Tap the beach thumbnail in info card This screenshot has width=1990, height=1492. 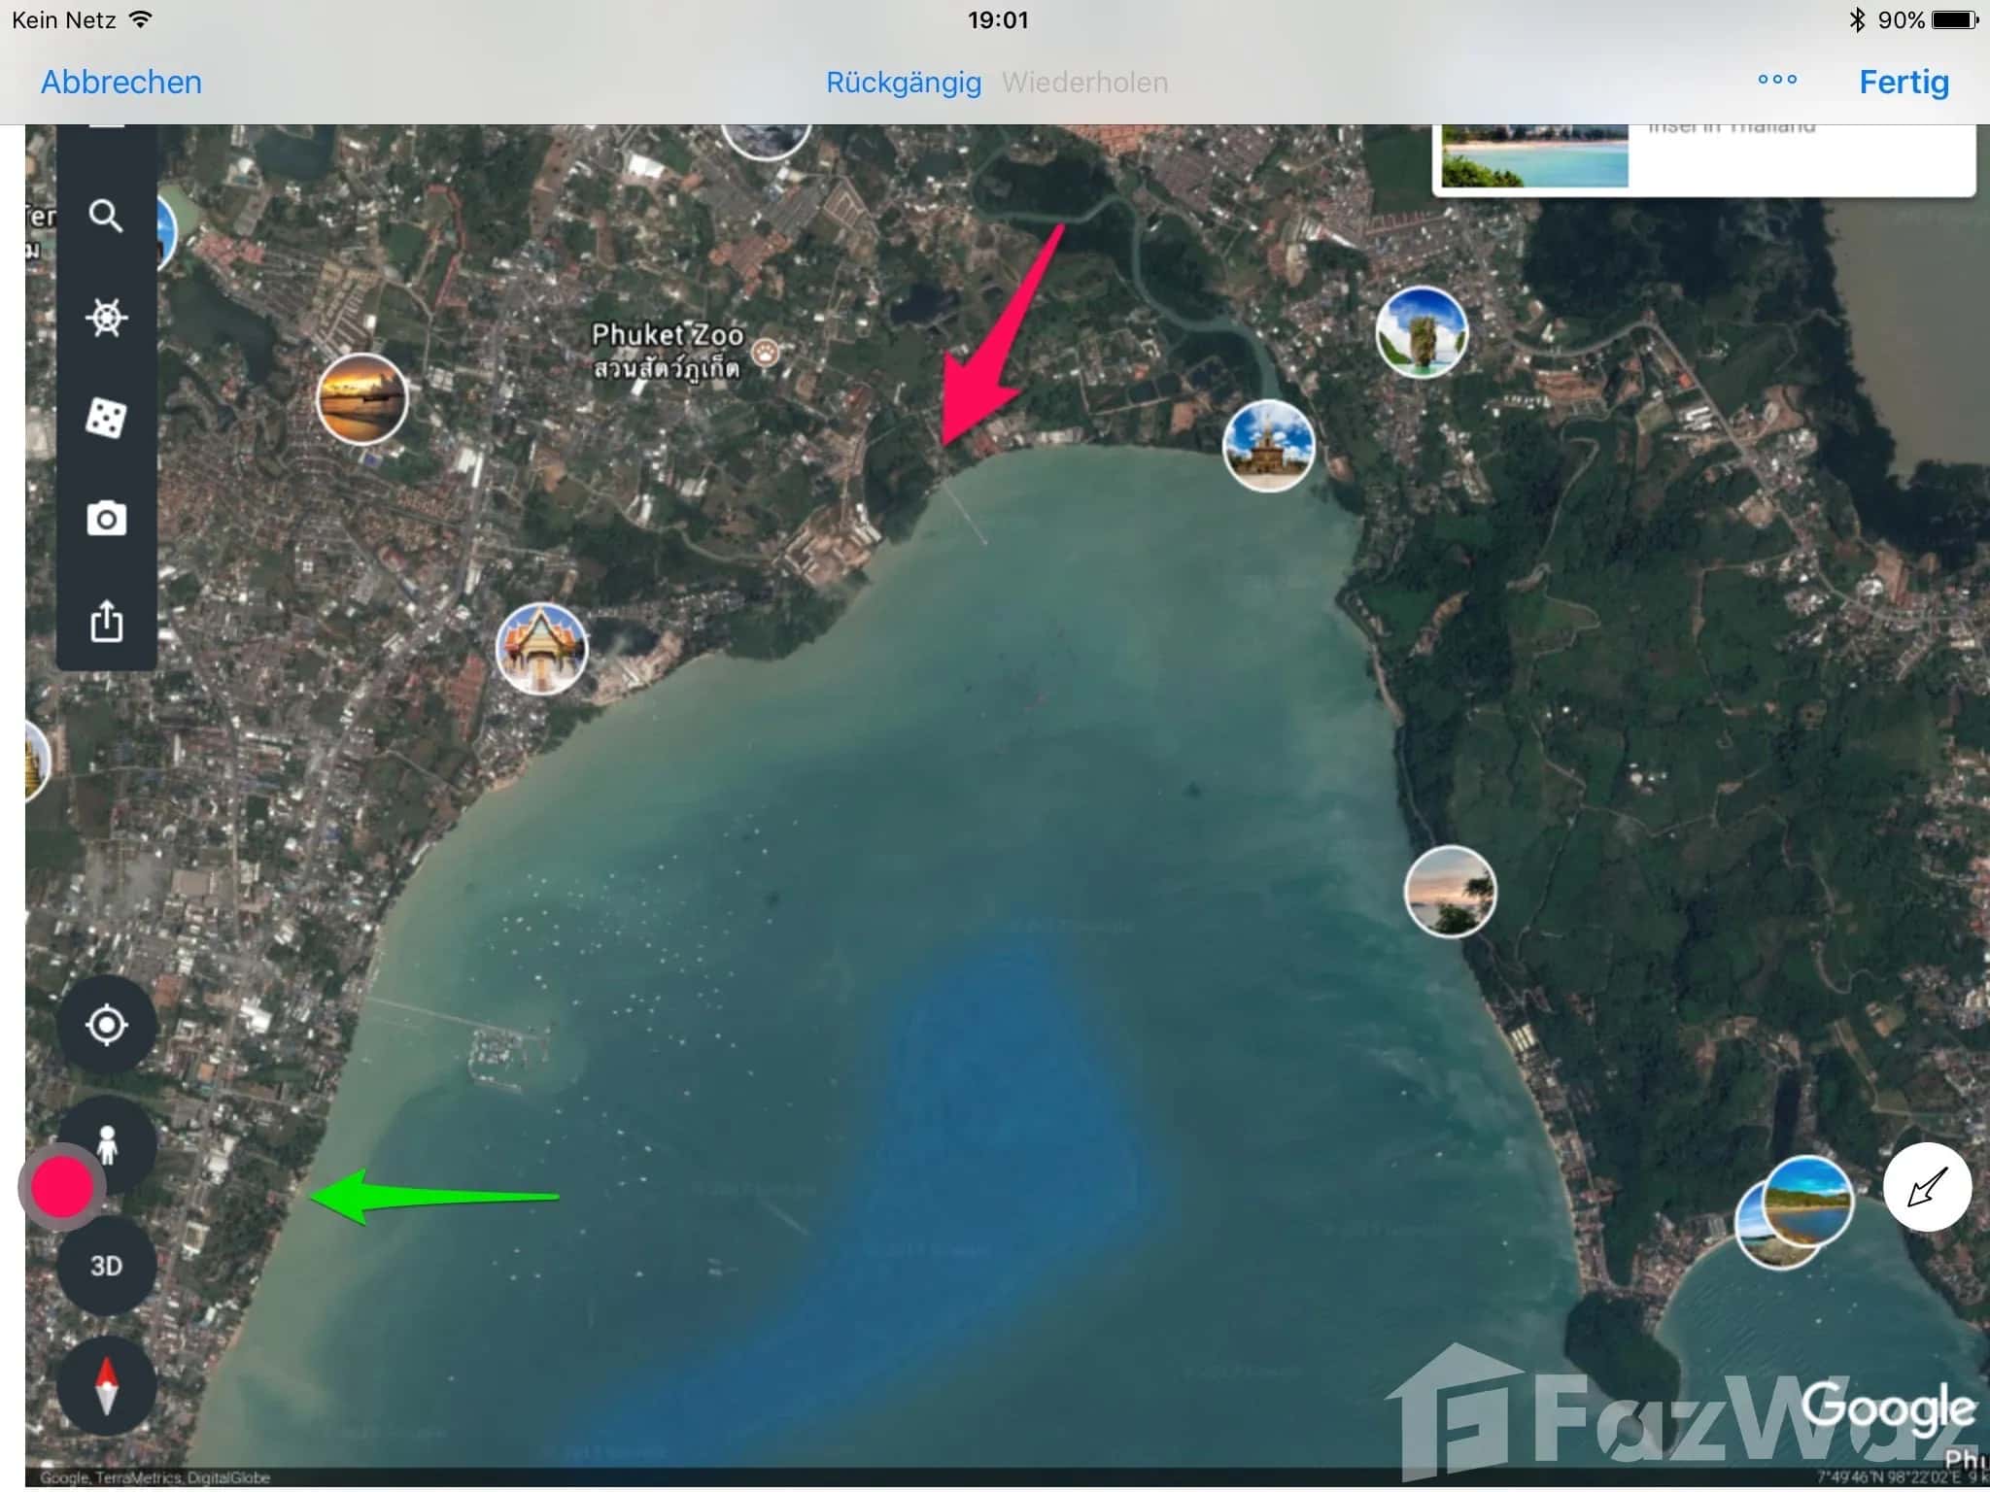[x=1533, y=155]
